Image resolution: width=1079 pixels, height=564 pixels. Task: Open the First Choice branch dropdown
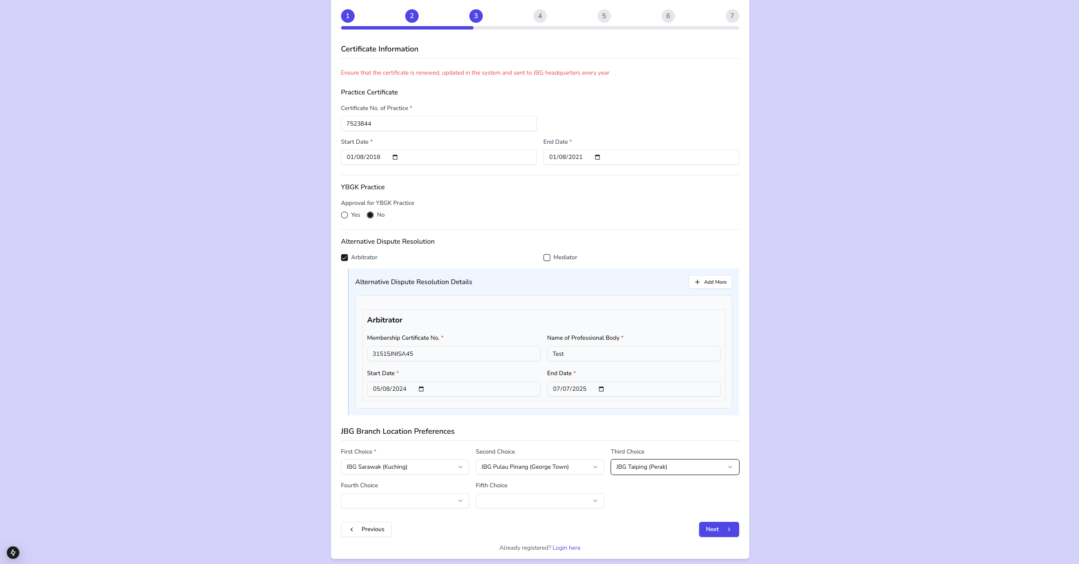pos(405,467)
